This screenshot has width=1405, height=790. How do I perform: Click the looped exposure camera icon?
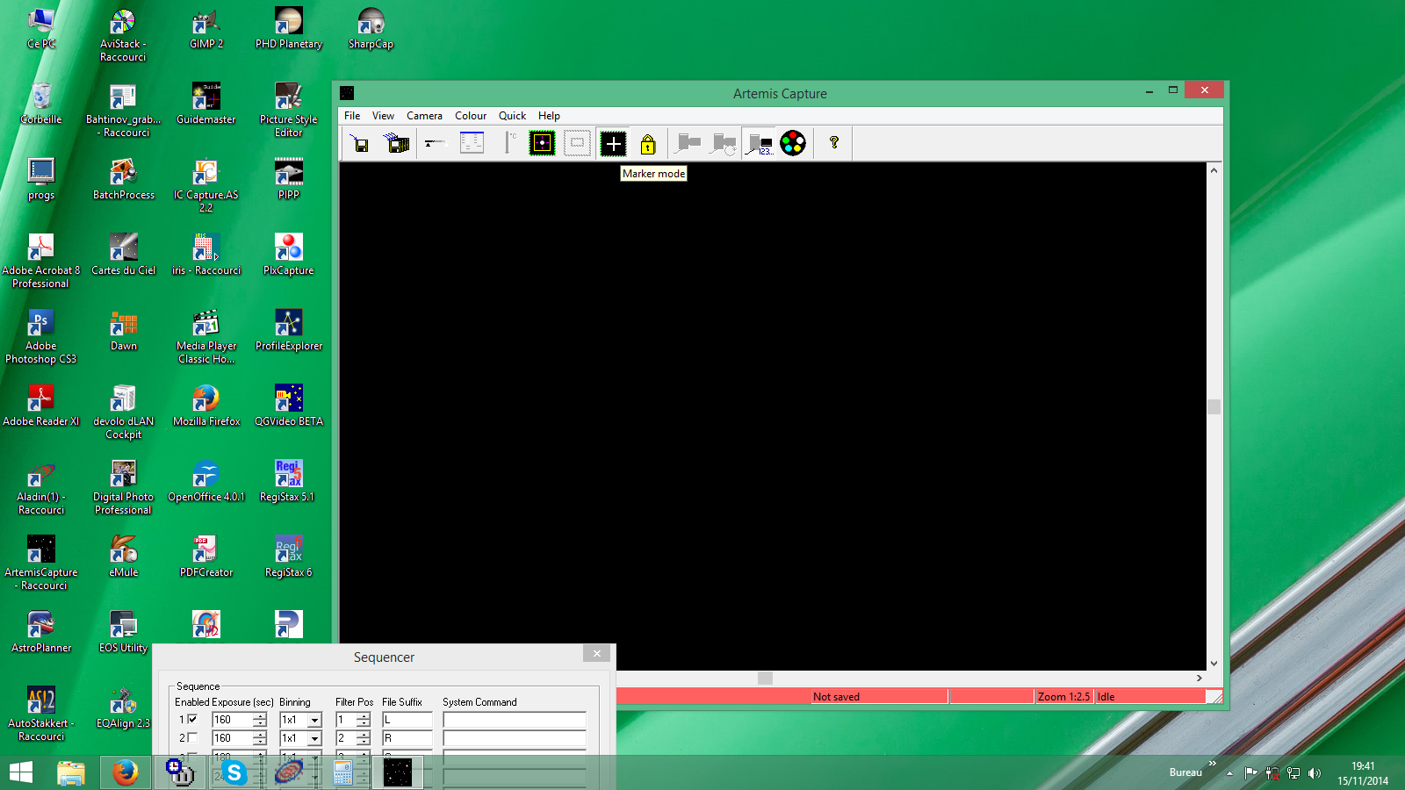[x=724, y=143]
